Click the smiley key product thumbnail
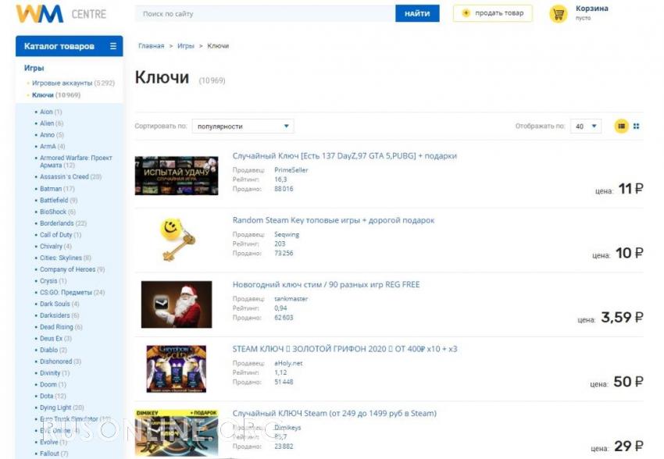Image resolution: width=664 pixels, height=459 pixels. [177, 239]
